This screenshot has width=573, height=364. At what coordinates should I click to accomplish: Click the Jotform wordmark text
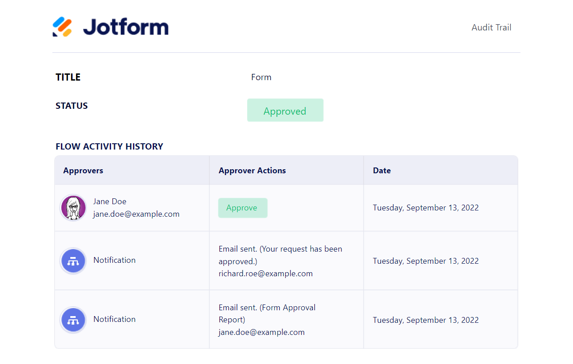[126, 27]
